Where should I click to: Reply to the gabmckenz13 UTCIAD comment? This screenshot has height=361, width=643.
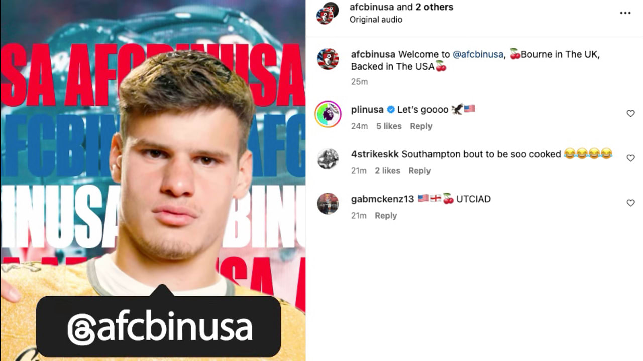tap(386, 216)
